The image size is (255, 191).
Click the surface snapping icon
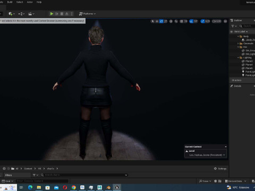[x=176, y=21]
